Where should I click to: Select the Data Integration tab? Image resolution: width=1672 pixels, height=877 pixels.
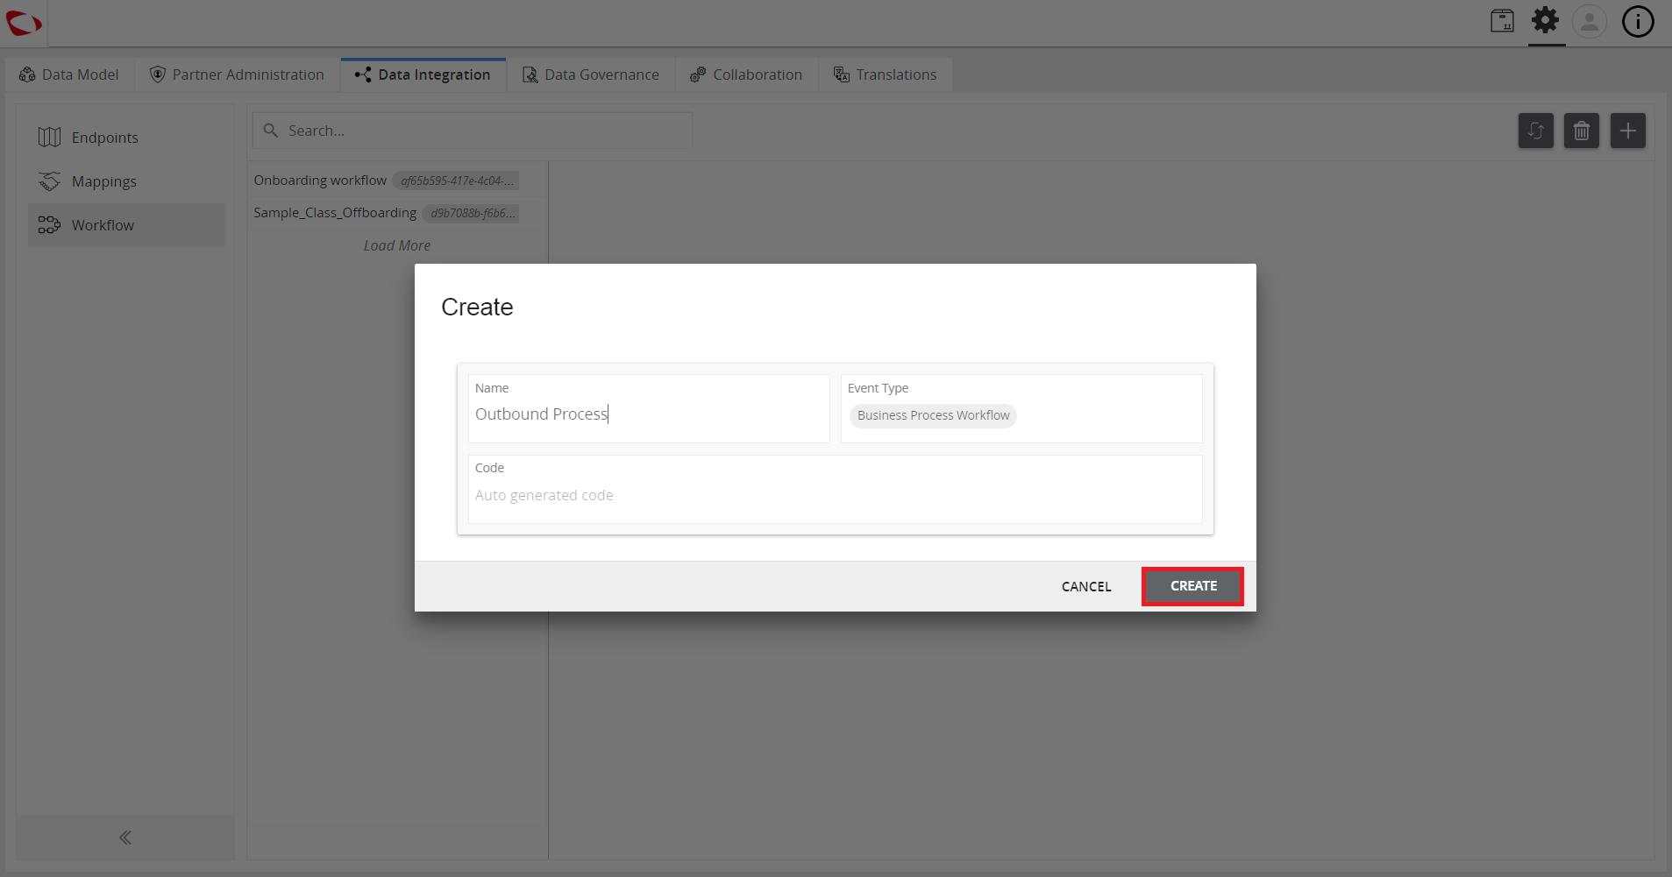pos(423,74)
